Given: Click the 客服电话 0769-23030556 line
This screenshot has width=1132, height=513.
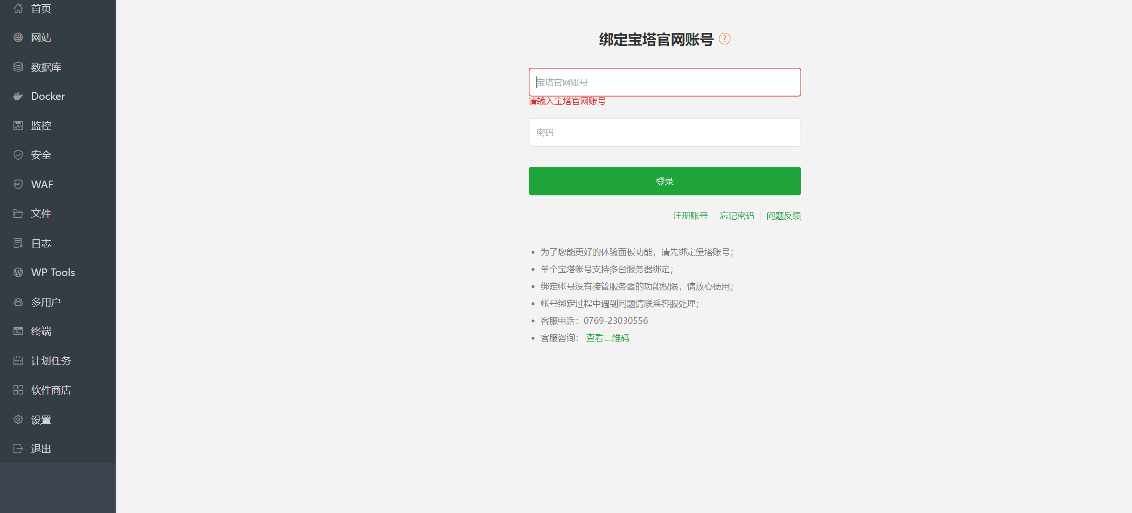Looking at the screenshot, I should tap(594, 321).
